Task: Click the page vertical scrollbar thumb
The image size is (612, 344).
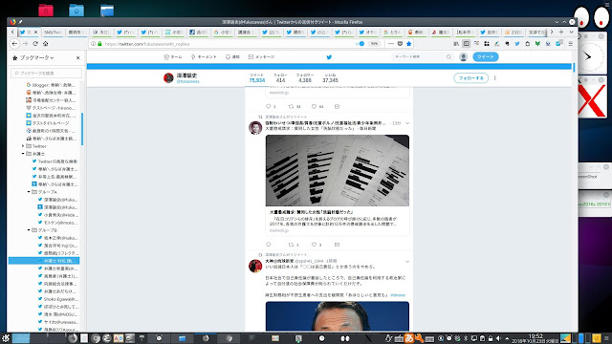Action: pos(574,68)
